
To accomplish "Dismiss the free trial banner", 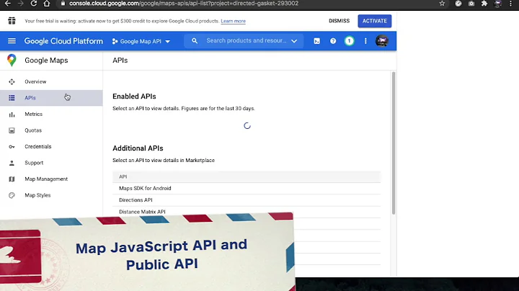I will click(339, 21).
